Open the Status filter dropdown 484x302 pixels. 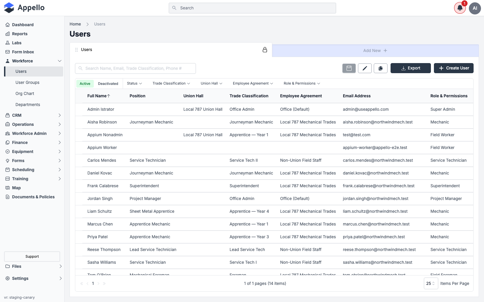tap(134, 83)
